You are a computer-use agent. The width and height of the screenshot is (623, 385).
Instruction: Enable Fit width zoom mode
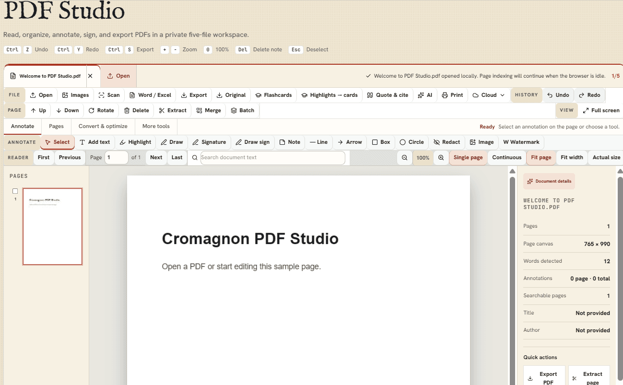tap(572, 157)
